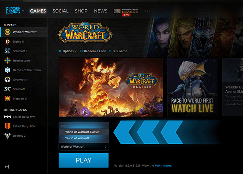The width and height of the screenshot is (243, 174).
Task: Expand the Blizzard logo menu
Action: (x=15, y=11)
